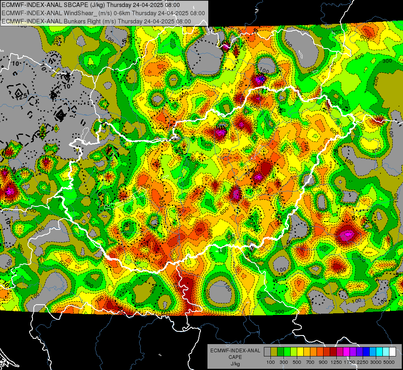This screenshot has width=403, height=370.
Task: Click the ECMWF-INDEX-ANAL legend title
Action: [235, 351]
